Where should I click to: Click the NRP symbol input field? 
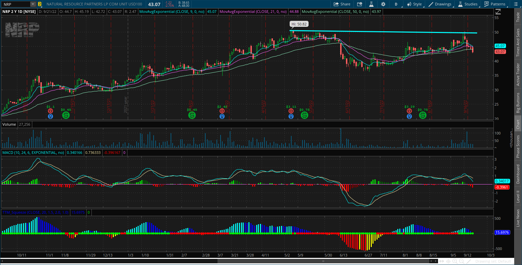click(x=16, y=4)
